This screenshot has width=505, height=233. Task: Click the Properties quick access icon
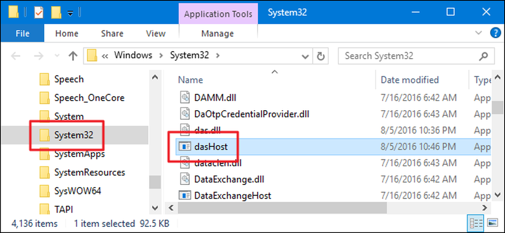coord(39,13)
